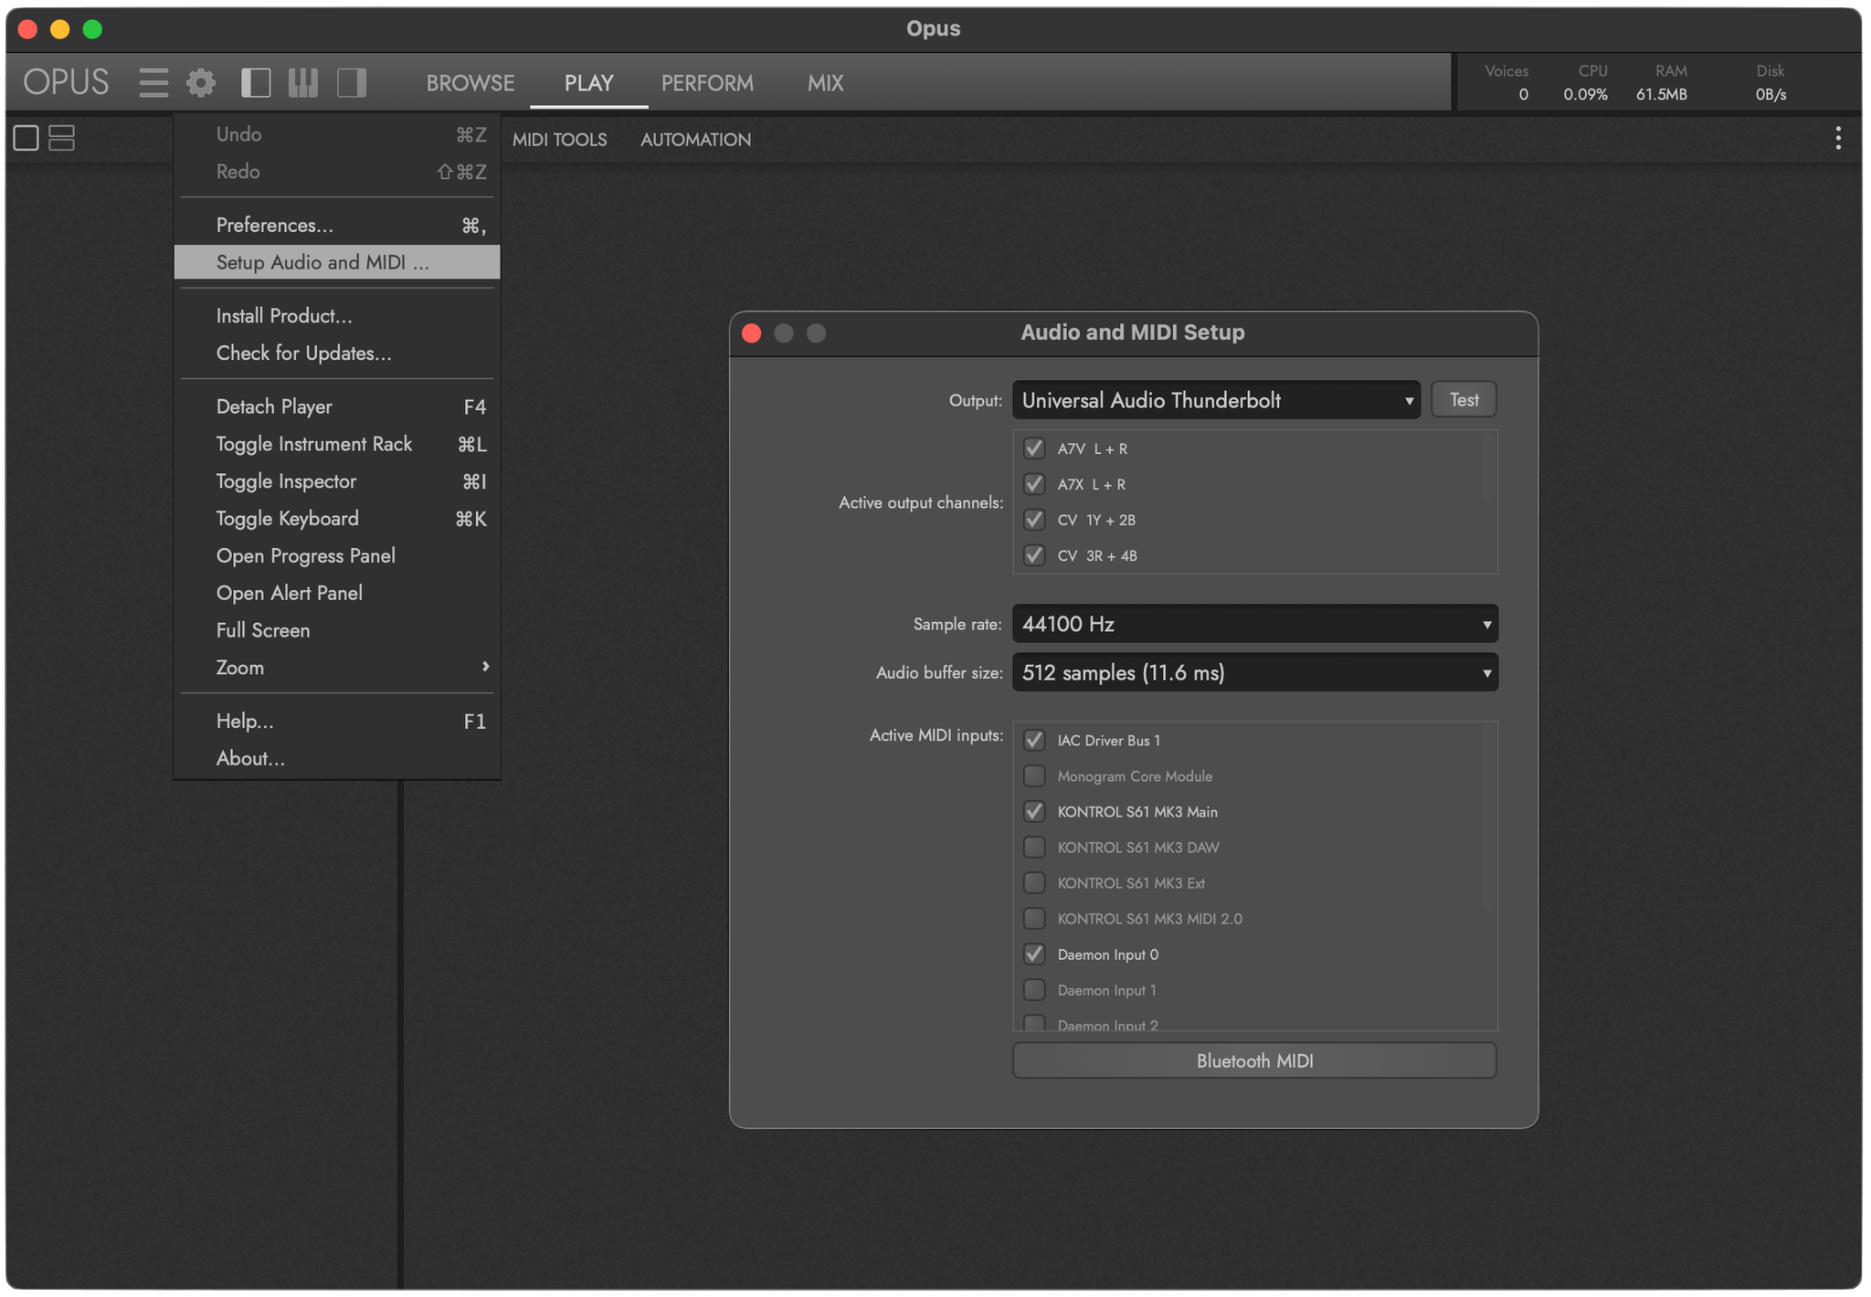The image size is (1871, 1297).
Task: Switch to the PLAY tab
Action: click(588, 83)
